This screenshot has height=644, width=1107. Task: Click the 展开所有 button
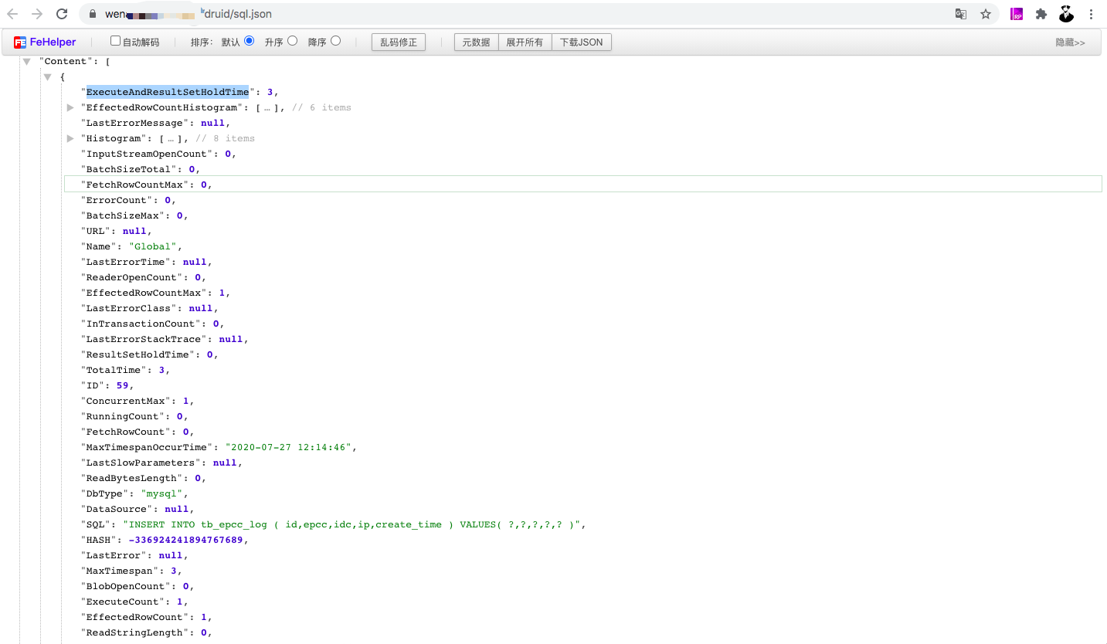tap(525, 42)
